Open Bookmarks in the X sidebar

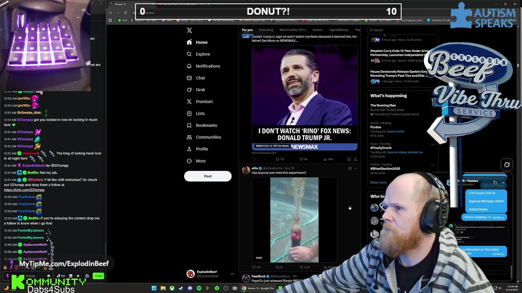point(202,125)
